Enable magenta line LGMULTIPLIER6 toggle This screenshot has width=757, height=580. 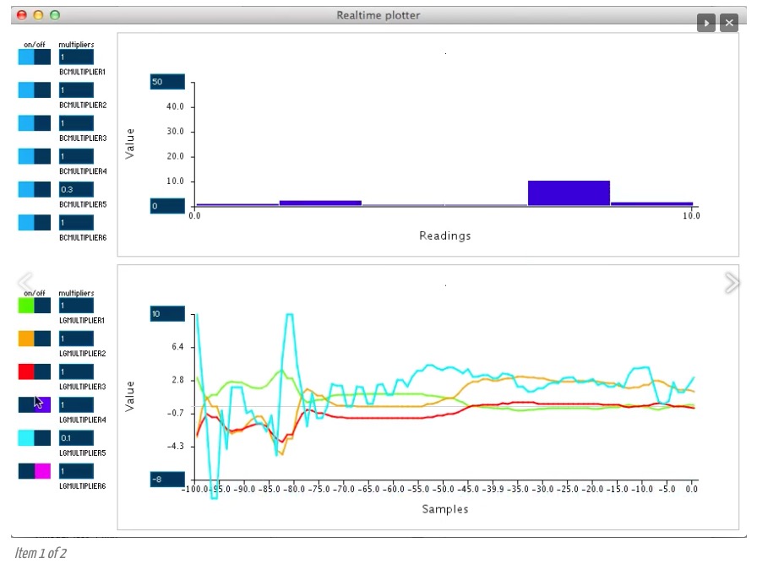(x=35, y=471)
